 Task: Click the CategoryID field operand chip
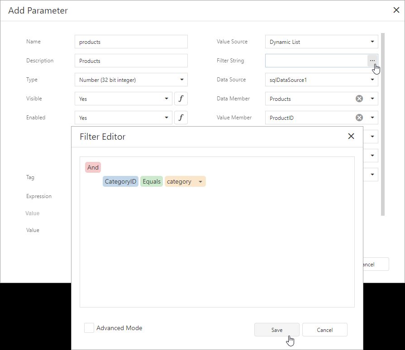pos(120,181)
